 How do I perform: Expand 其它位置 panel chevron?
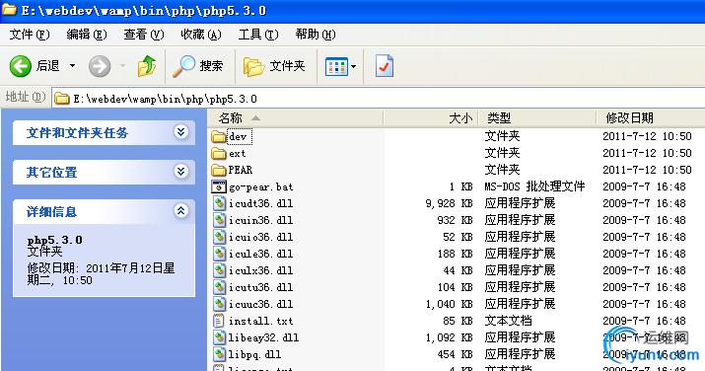pyautogui.click(x=180, y=171)
